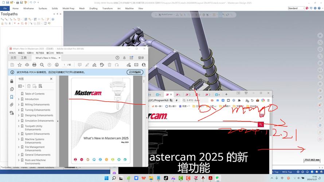The height and width of the screenshot is (182, 324).
Task: Open File Explorer from the taskbar
Action: coord(151,178)
